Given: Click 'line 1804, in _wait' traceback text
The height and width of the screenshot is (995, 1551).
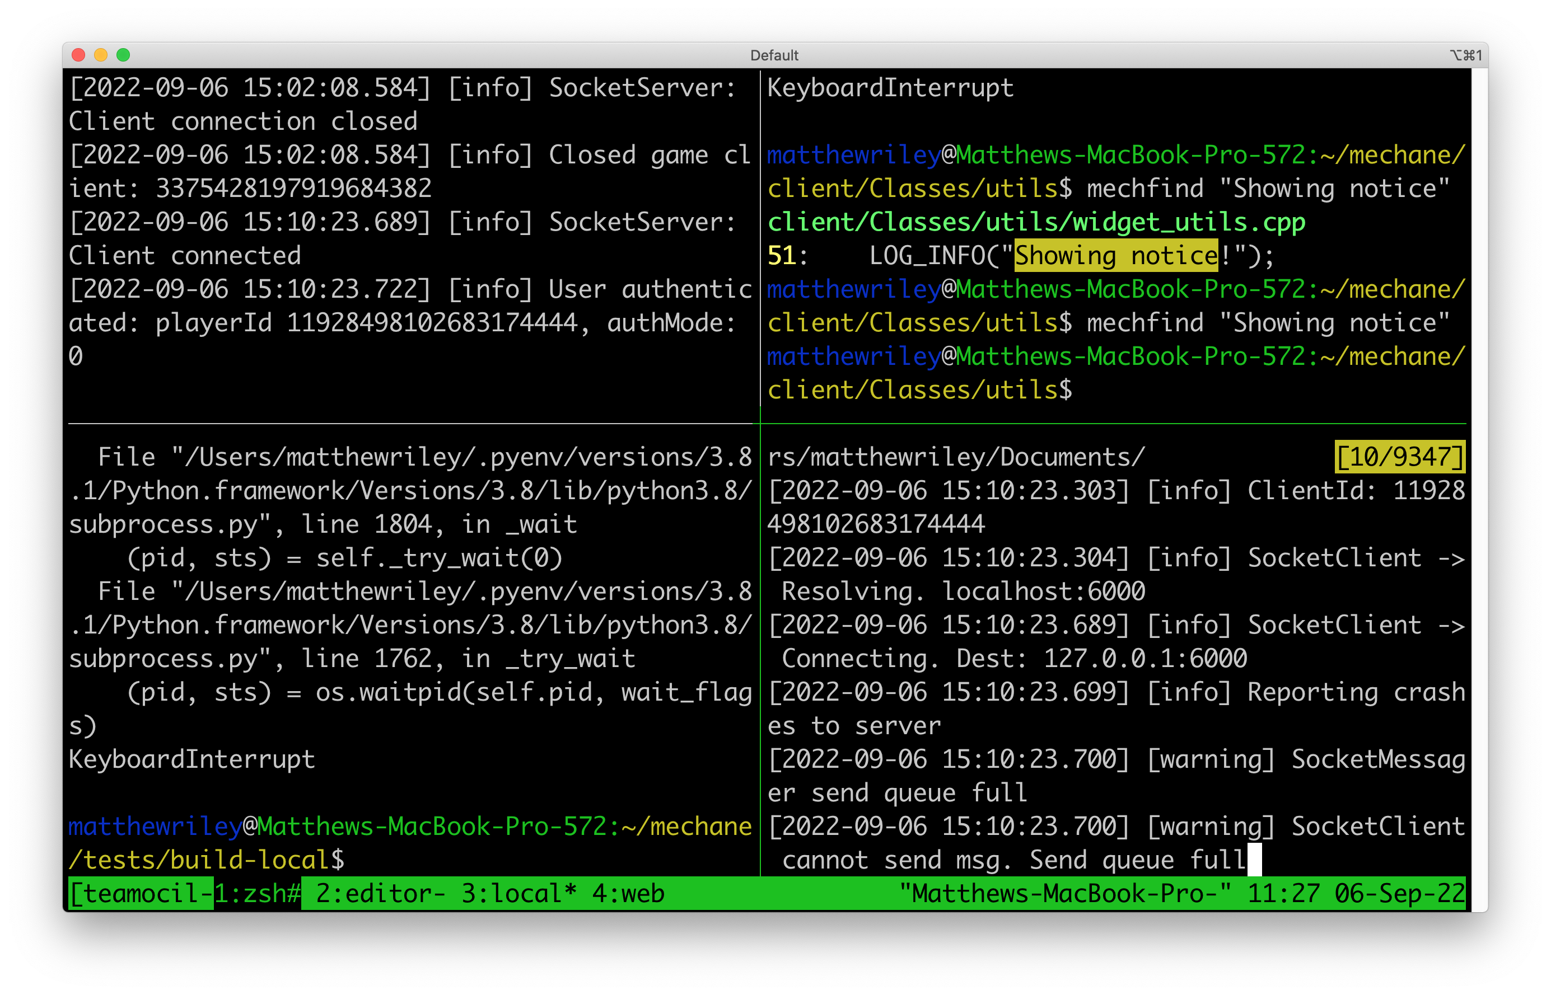Looking at the screenshot, I should pyautogui.click(x=439, y=524).
